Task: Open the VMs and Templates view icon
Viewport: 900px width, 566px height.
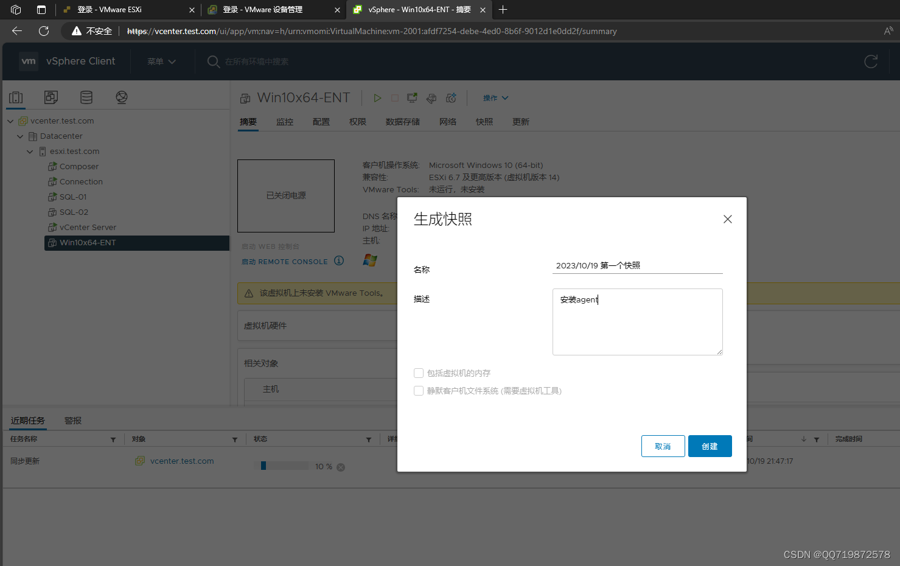Action: click(x=51, y=97)
